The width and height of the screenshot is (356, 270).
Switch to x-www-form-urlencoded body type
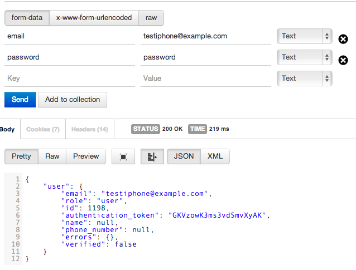tap(94, 18)
